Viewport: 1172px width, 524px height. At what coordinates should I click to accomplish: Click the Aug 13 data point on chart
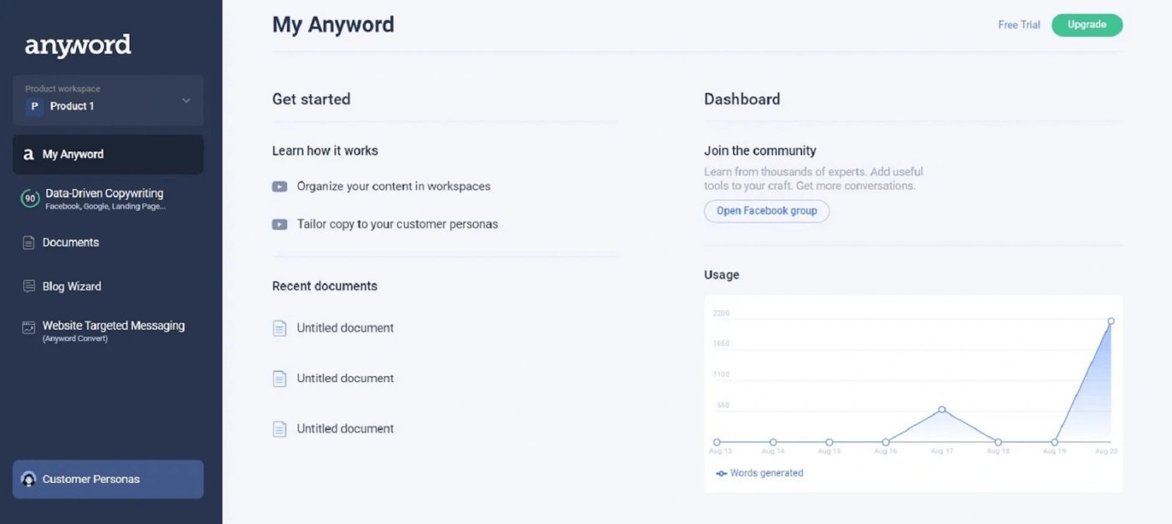click(x=717, y=442)
